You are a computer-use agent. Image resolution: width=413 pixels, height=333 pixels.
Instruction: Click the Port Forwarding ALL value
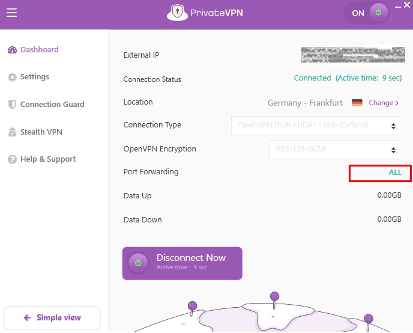point(395,173)
